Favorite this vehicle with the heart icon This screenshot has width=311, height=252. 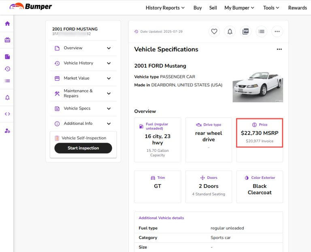214,31
